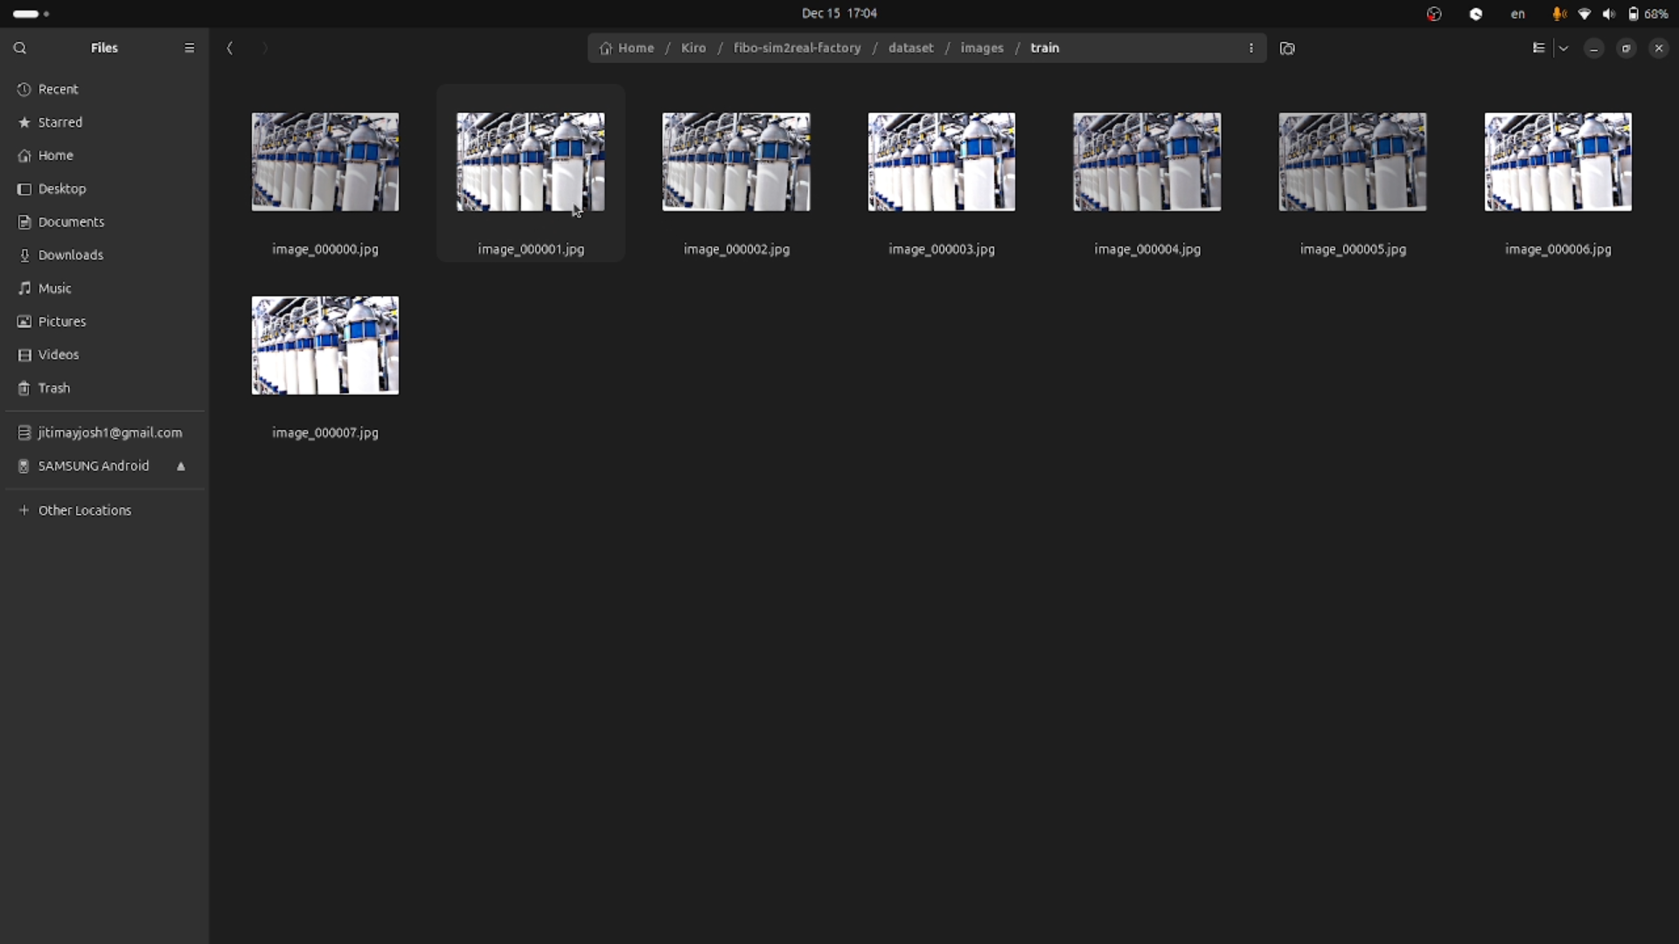The height and width of the screenshot is (944, 1679).
Task: Click the search-in-folder icon beside the path bar
Action: [1287, 48]
